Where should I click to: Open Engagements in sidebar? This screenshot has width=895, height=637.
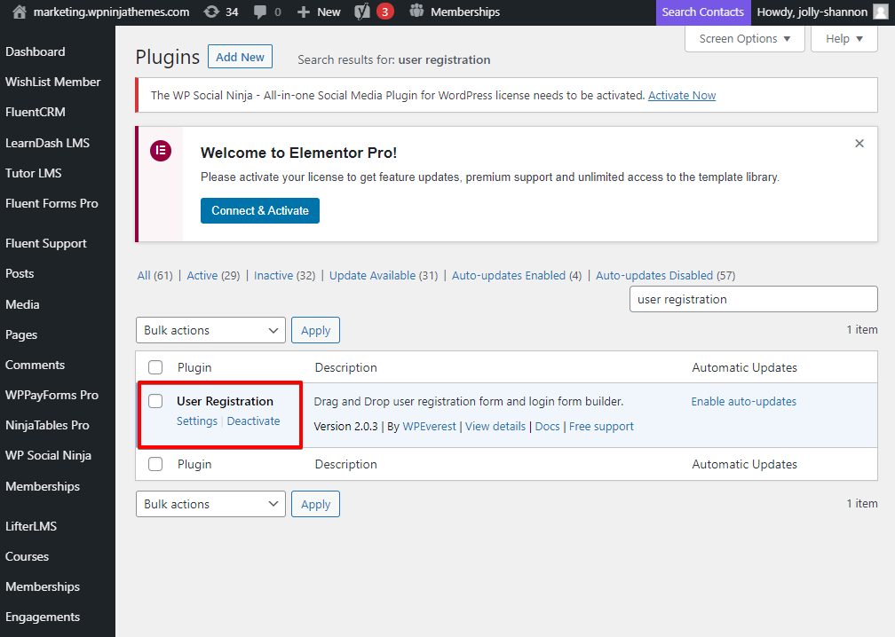point(43,617)
